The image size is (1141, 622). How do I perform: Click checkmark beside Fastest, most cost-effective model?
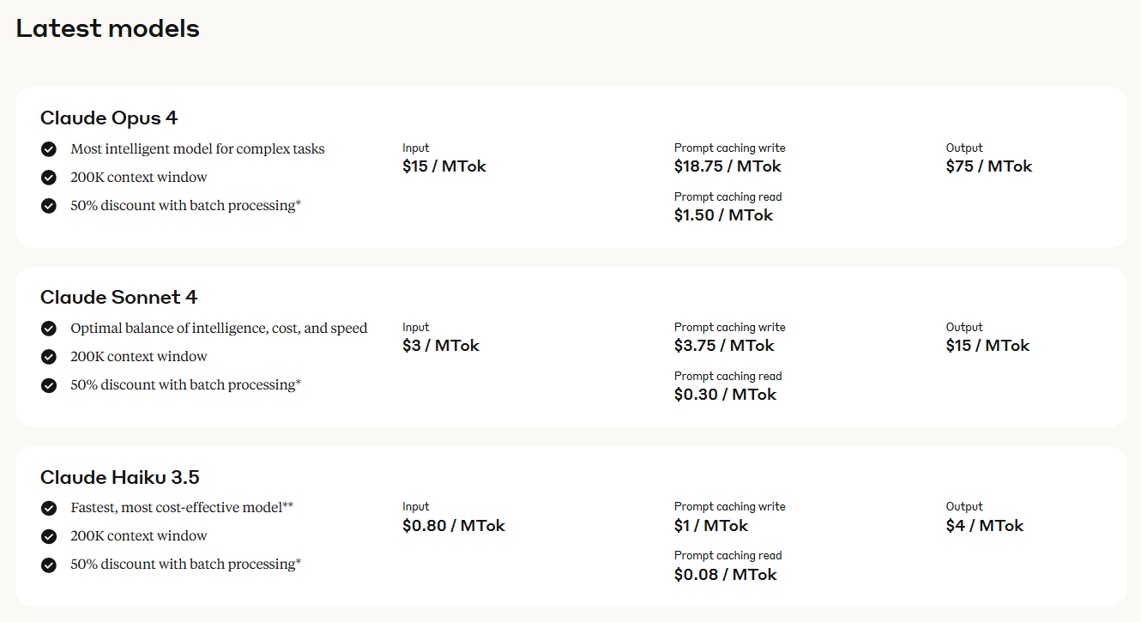pos(49,508)
